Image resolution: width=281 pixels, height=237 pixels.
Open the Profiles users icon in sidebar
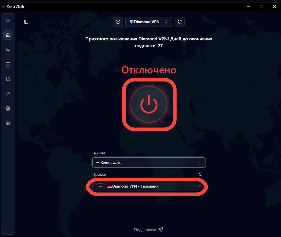click(8, 50)
